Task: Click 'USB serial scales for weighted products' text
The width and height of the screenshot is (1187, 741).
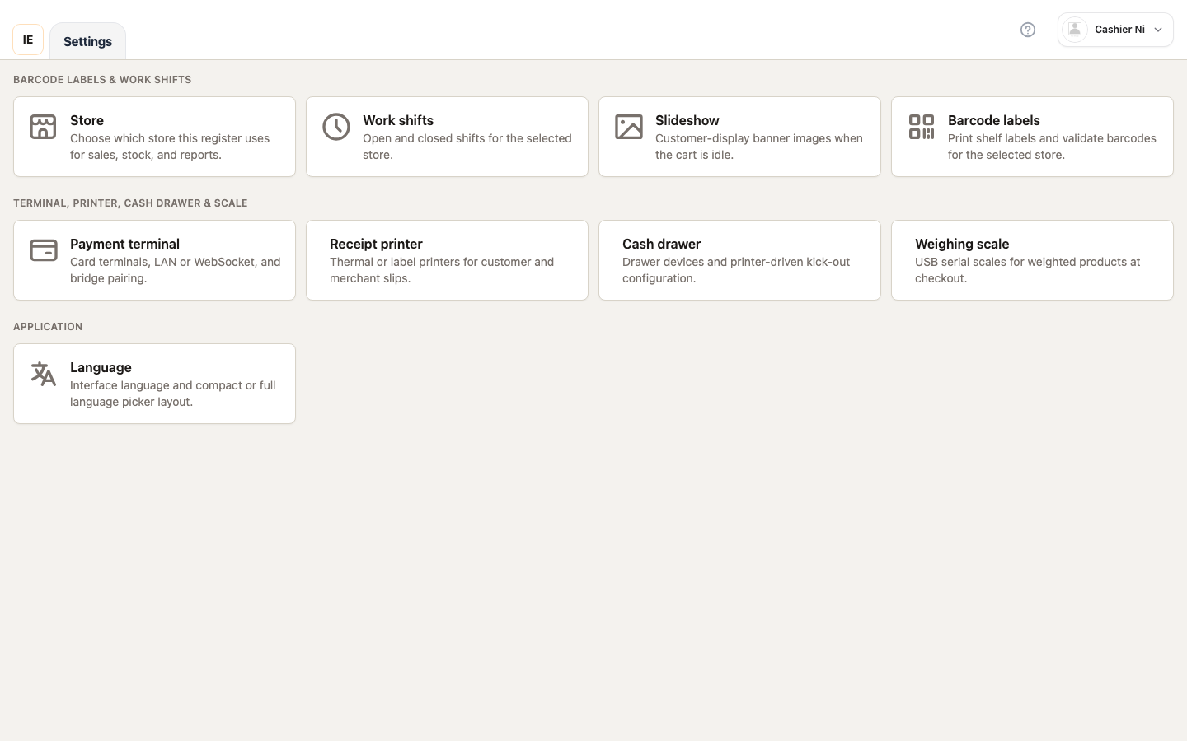Action: 1028,270
